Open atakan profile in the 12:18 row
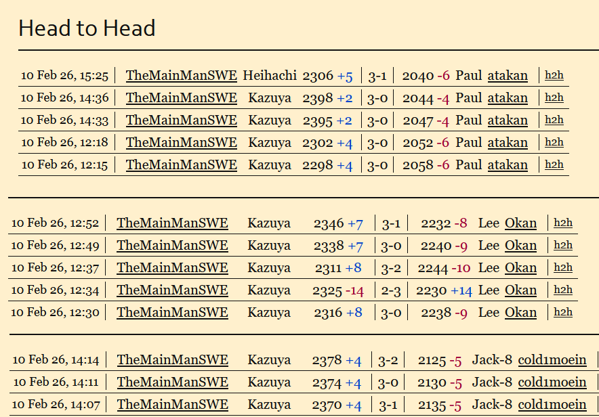 click(508, 143)
